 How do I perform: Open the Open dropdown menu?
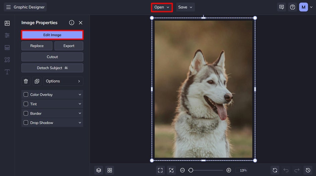[x=162, y=7]
